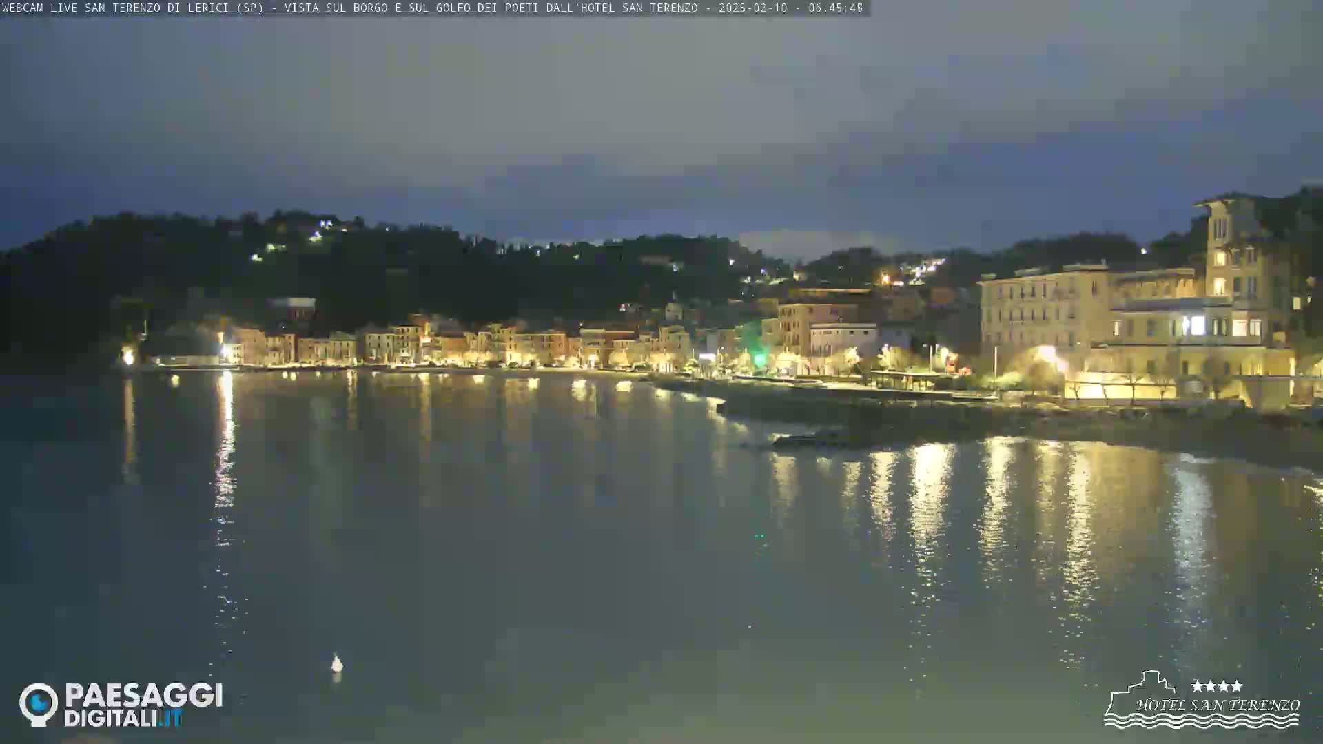Click the PAESAGGI logo text
This screenshot has height=744, width=1323.
pos(143,696)
